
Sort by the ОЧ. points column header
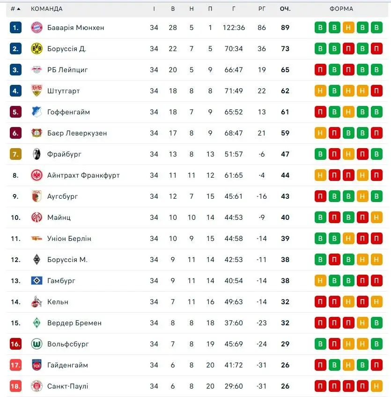[285, 9]
